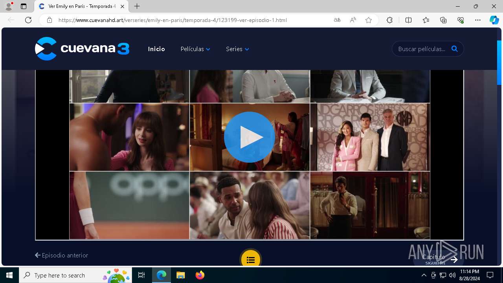The width and height of the screenshot is (503, 283).
Task: Toggle Split screen view
Action: tap(408, 20)
